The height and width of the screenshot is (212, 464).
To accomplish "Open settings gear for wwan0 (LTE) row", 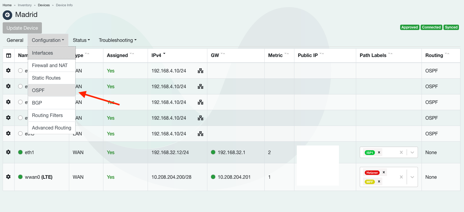I will point(8,177).
